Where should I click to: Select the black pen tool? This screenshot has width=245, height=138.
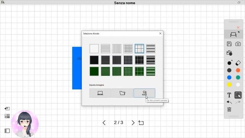point(229,63)
